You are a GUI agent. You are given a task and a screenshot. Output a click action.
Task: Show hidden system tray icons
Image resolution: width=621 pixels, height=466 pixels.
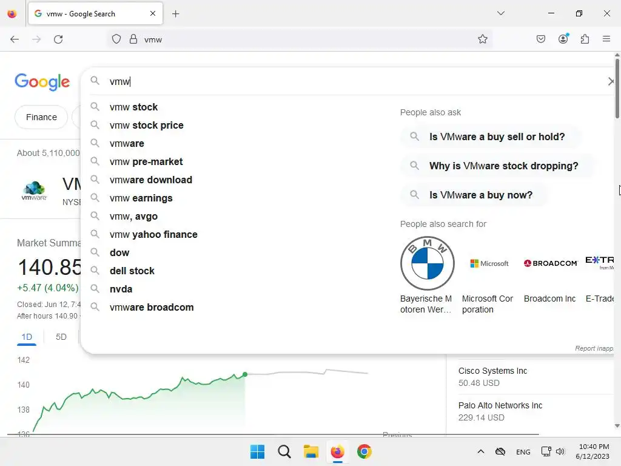point(481,451)
